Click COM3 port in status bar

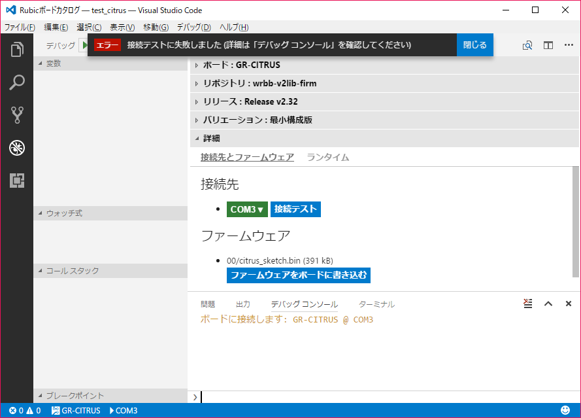124,411
